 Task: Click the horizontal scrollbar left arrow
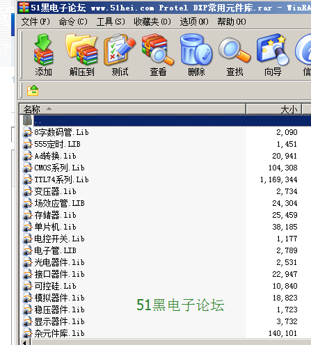tap(25, 342)
